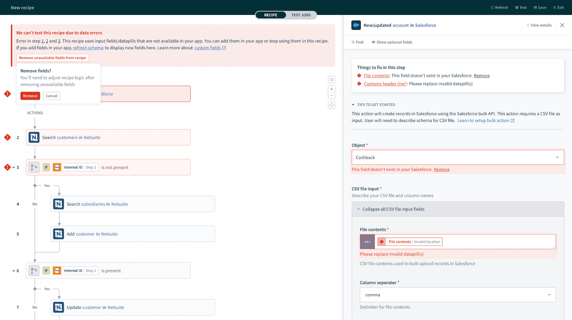Open the Column separator comma dropdown
572x320 pixels.
457,295
